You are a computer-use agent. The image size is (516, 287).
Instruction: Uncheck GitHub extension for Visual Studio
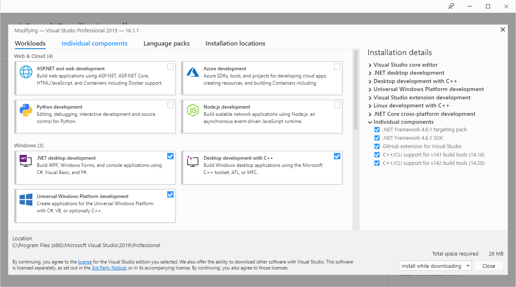tap(377, 146)
